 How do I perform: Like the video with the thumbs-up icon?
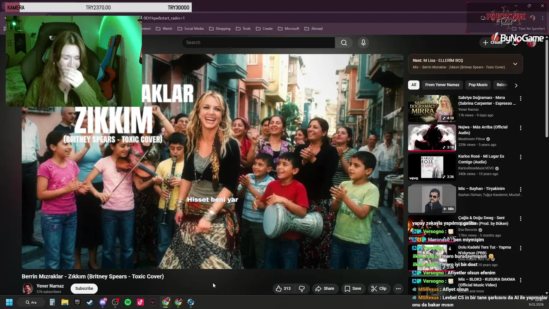(x=283, y=288)
